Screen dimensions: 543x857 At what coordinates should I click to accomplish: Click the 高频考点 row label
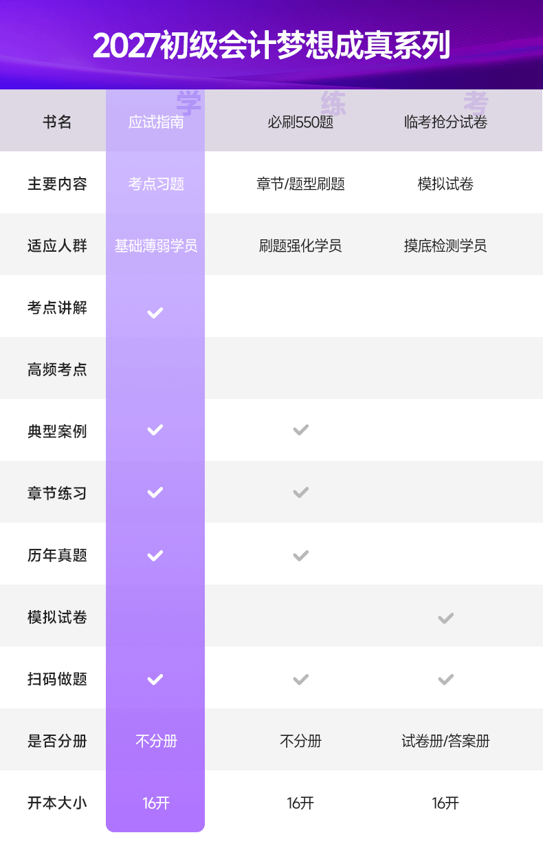pyautogui.click(x=57, y=369)
